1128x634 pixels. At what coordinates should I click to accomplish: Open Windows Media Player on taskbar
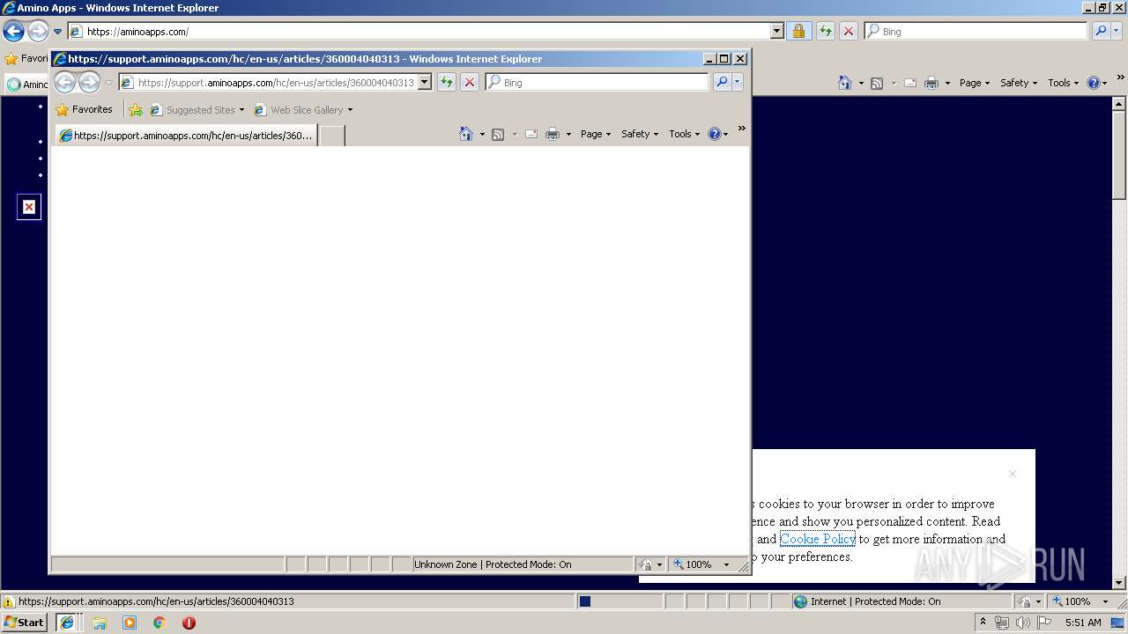[x=130, y=623]
